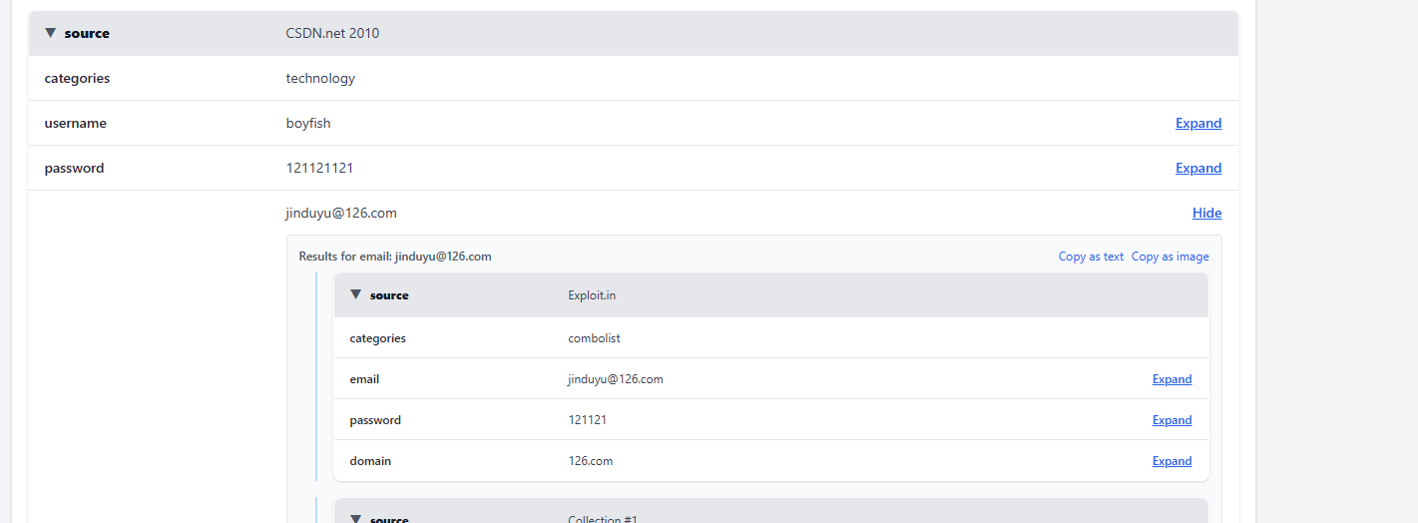Expand the username boyfish row
The width and height of the screenshot is (1418, 523).
[1197, 123]
